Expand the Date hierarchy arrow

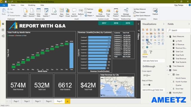point(169,75)
